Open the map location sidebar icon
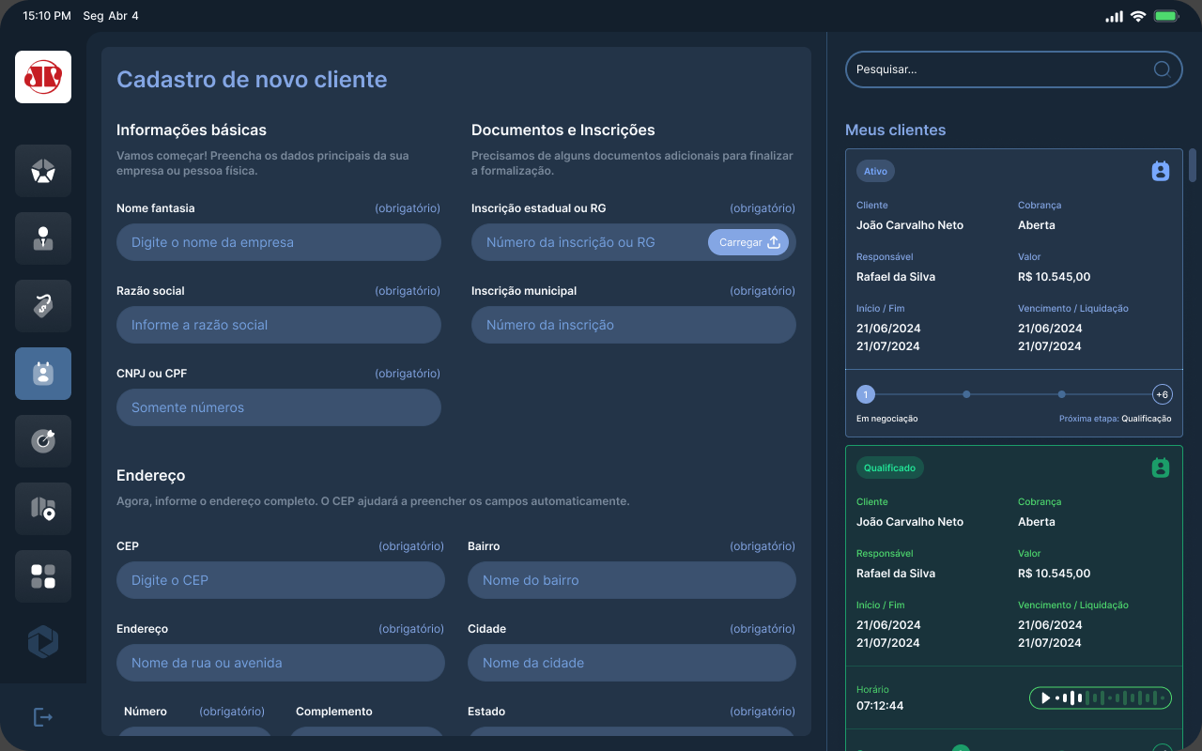Screen dimensions: 1202x751 click(x=43, y=509)
